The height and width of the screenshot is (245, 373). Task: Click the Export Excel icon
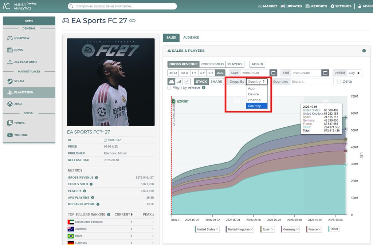tap(174, 101)
